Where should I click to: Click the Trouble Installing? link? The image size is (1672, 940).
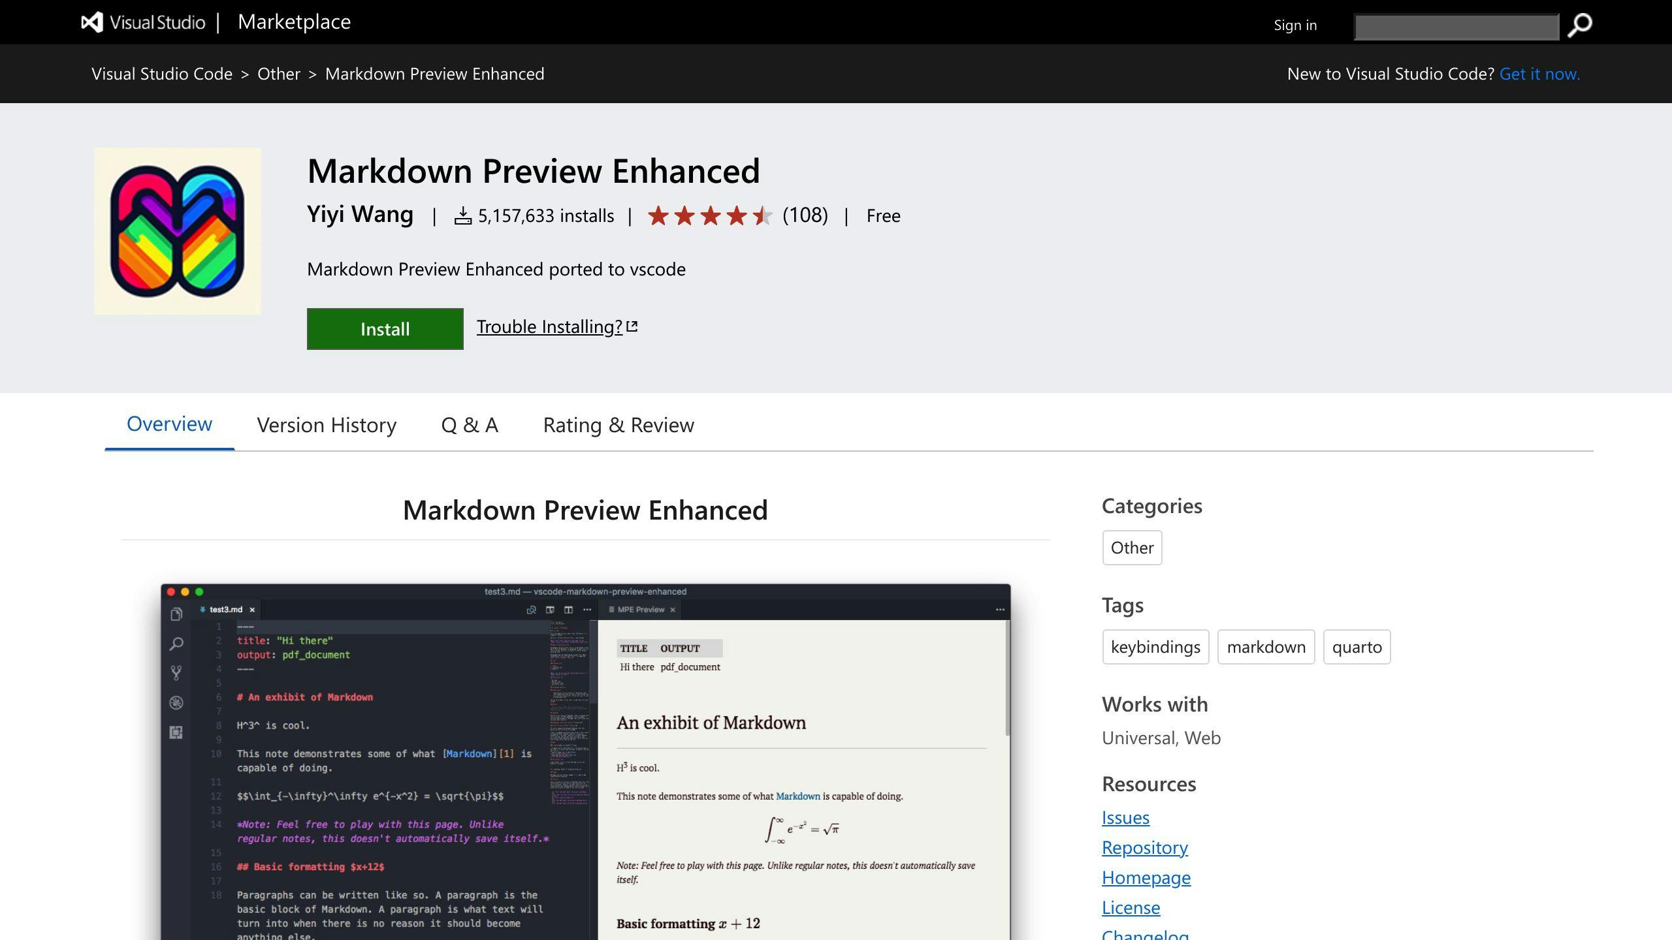point(557,326)
